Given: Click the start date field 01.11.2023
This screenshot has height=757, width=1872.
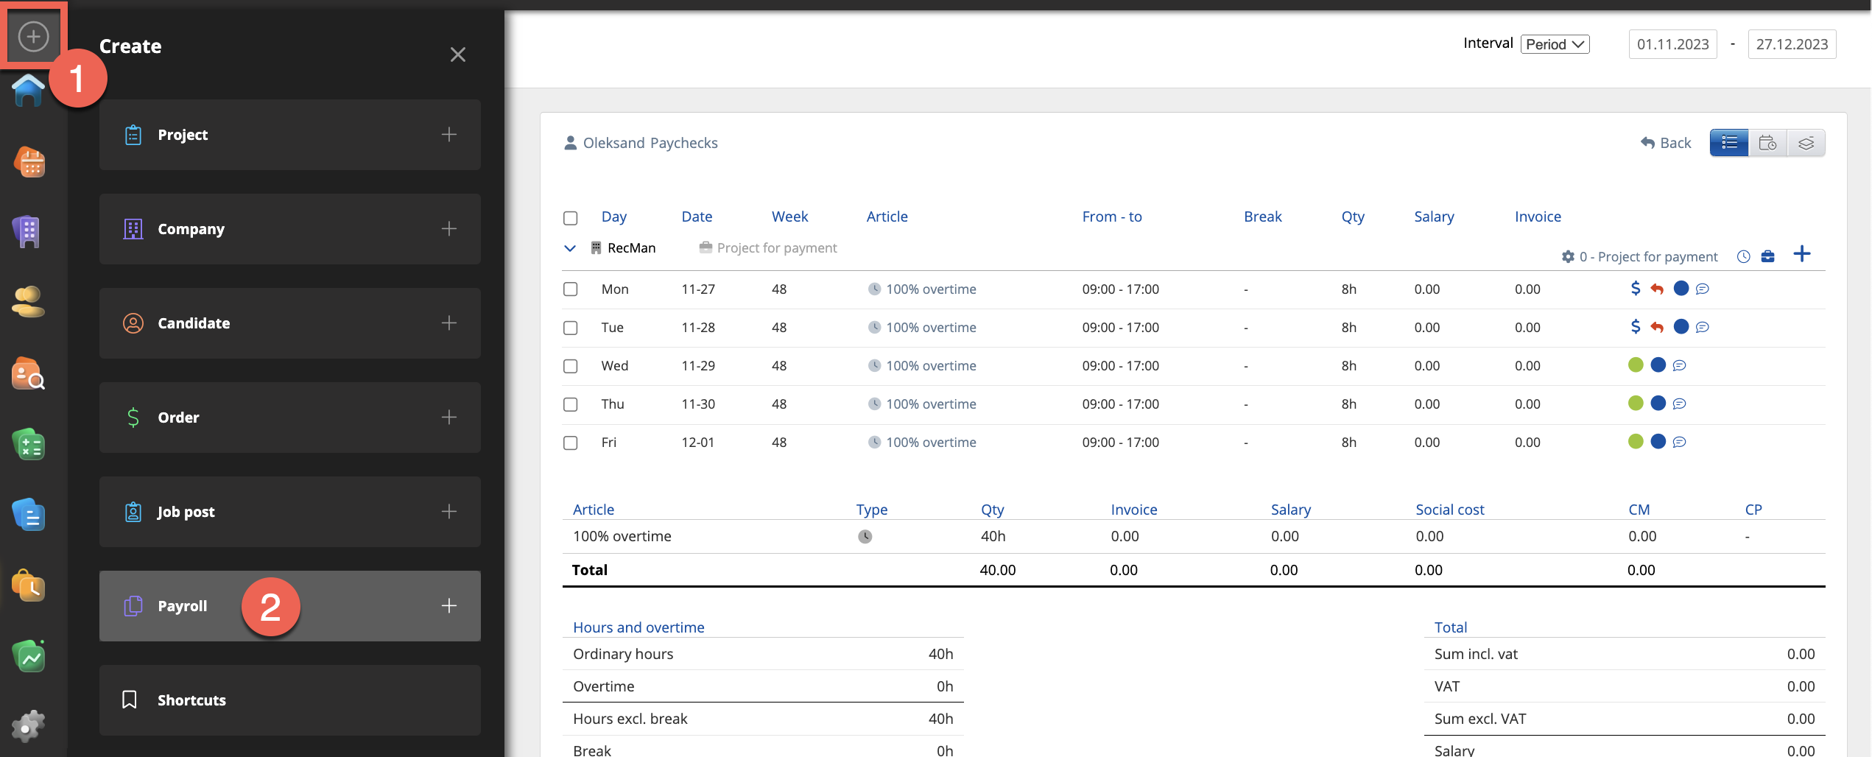Looking at the screenshot, I should [x=1672, y=44].
